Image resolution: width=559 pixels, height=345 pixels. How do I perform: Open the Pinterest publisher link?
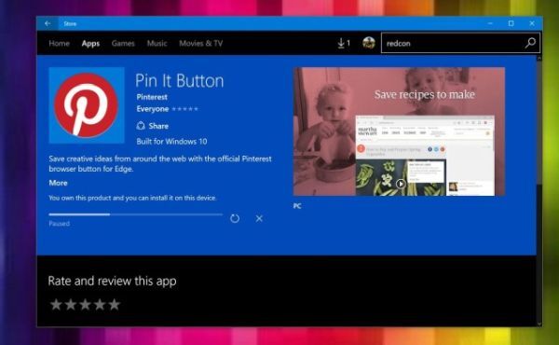click(x=152, y=97)
